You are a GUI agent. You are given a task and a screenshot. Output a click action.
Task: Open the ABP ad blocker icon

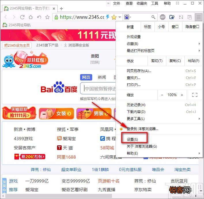(x=163, y=17)
